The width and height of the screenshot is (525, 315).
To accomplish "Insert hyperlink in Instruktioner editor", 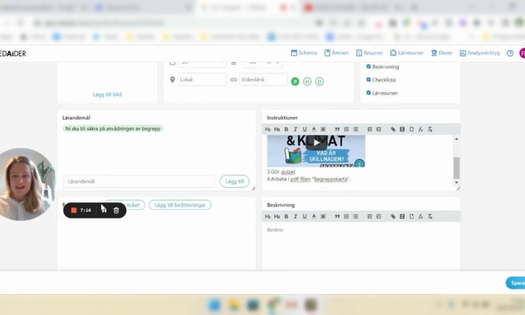I will [393, 129].
